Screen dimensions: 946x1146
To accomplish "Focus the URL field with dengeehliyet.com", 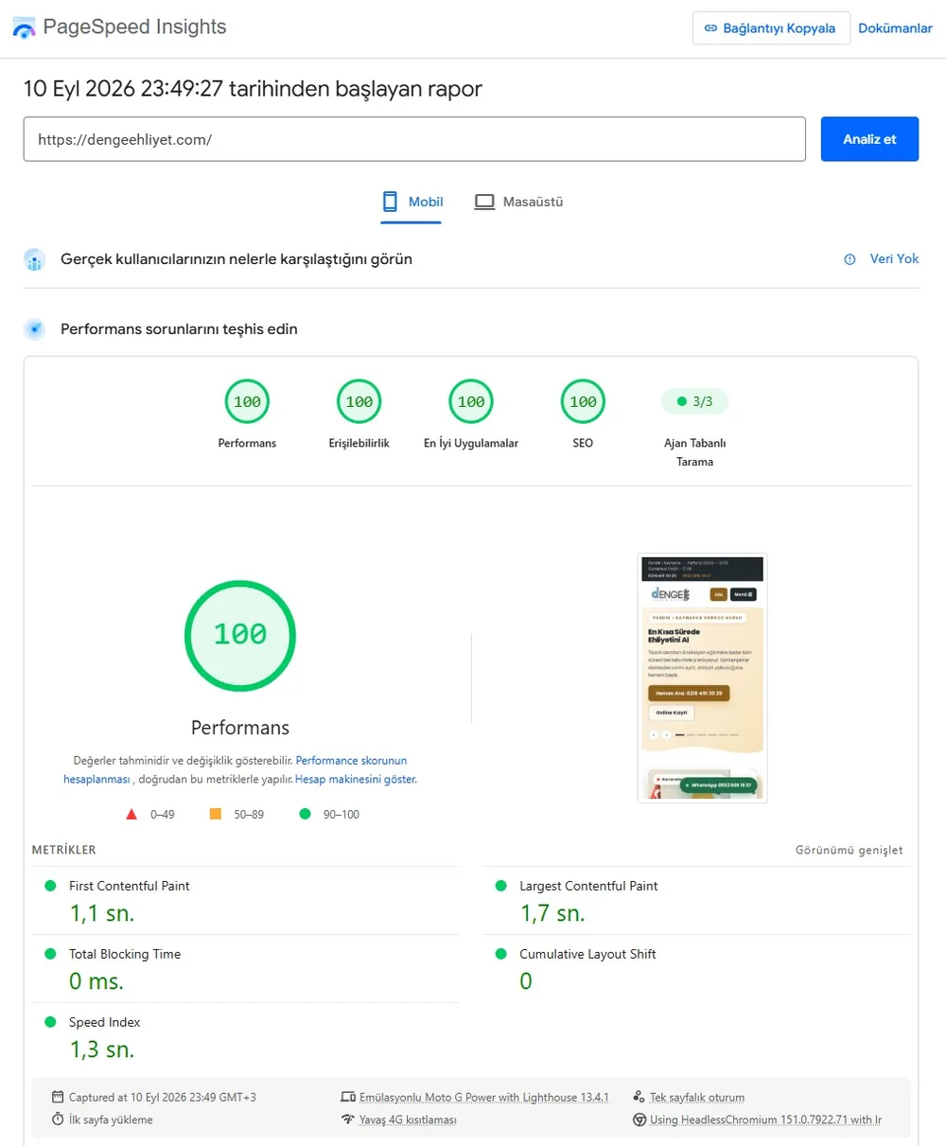I will tap(414, 139).
